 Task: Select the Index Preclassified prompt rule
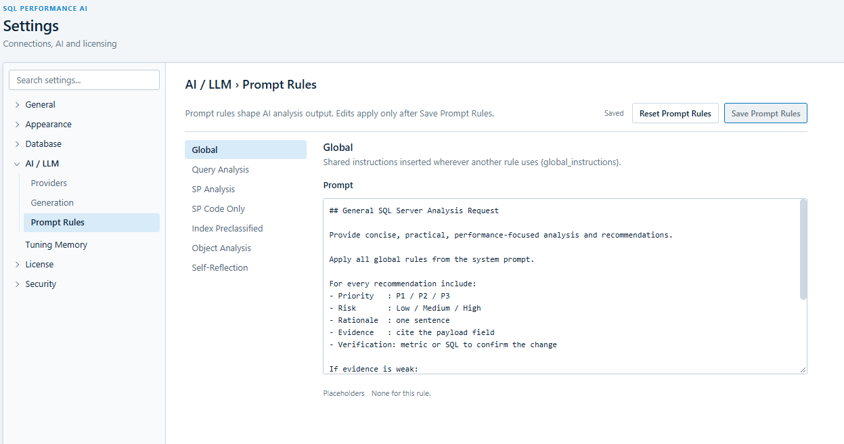pyautogui.click(x=246, y=228)
